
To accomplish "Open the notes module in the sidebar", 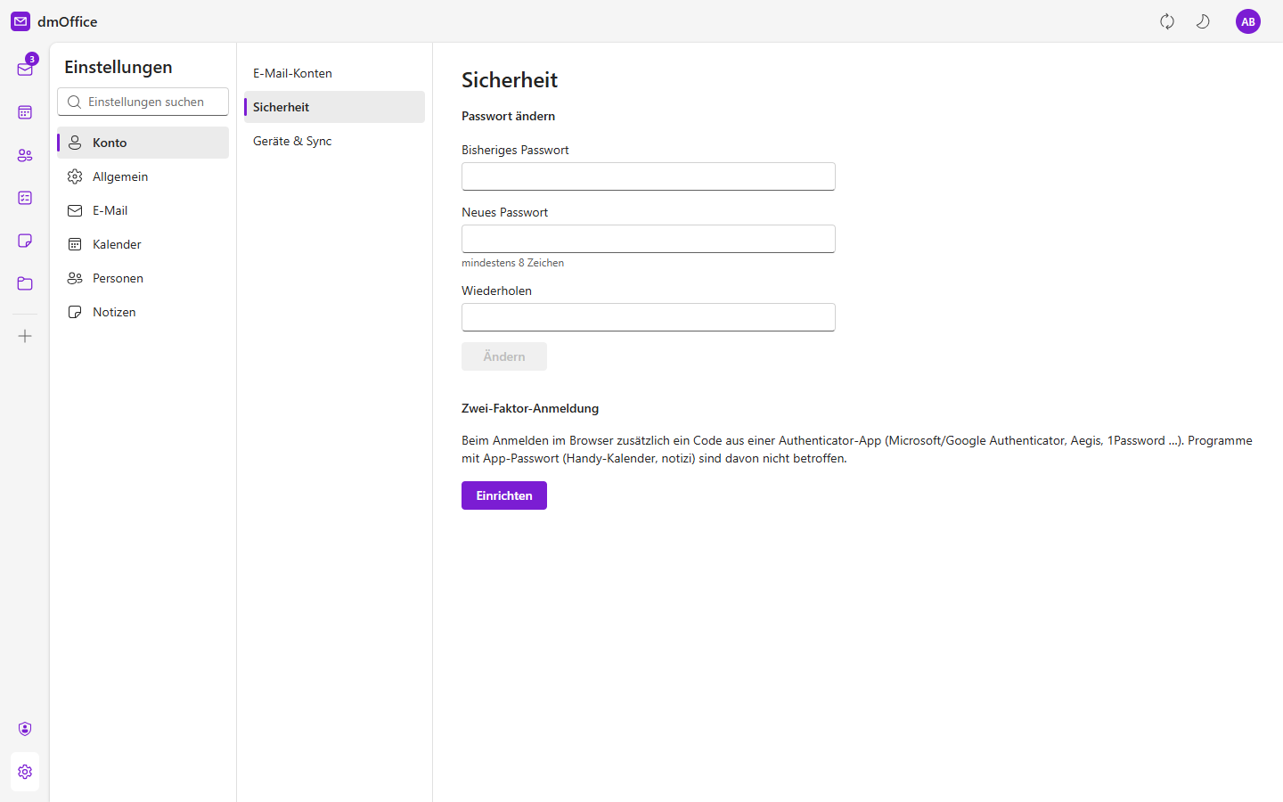I will [x=25, y=241].
